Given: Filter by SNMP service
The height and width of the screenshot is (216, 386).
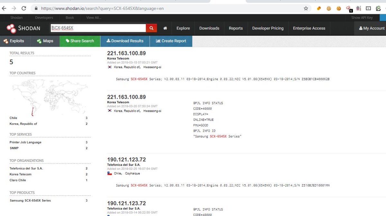Looking at the screenshot, I should pyautogui.click(x=14, y=148).
